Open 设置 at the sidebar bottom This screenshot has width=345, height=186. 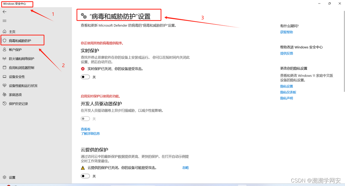pos(12,177)
